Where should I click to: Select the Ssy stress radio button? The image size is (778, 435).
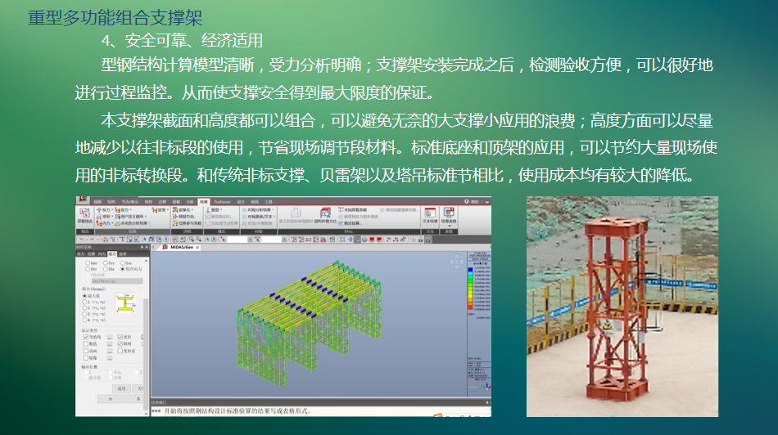(x=105, y=262)
